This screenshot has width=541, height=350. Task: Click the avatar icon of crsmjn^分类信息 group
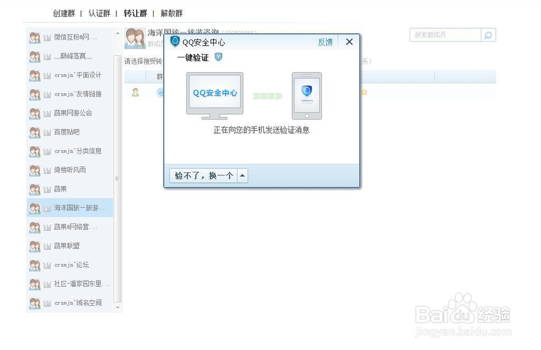pos(35,151)
